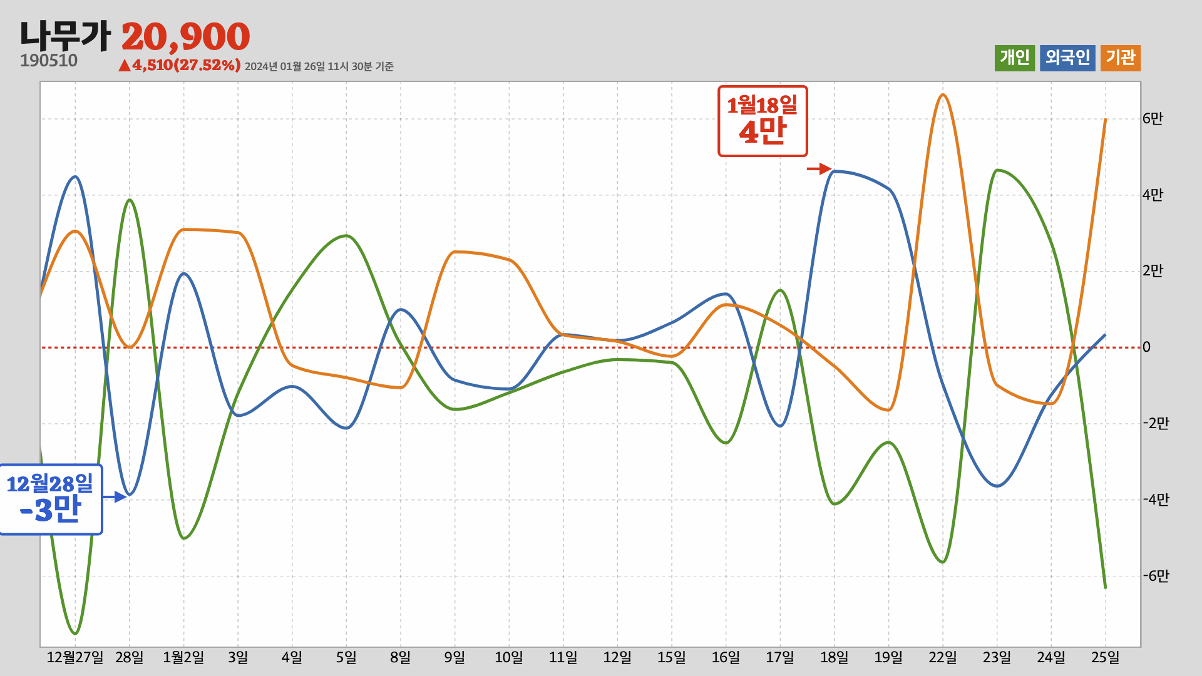Click the 22일 x-axis label
Screen dimensions: 1202x676
[x=943, y=657]
